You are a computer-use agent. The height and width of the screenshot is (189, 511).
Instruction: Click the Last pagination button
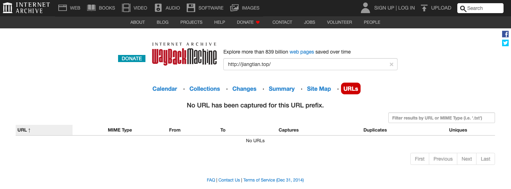click(x=485, y=159)
